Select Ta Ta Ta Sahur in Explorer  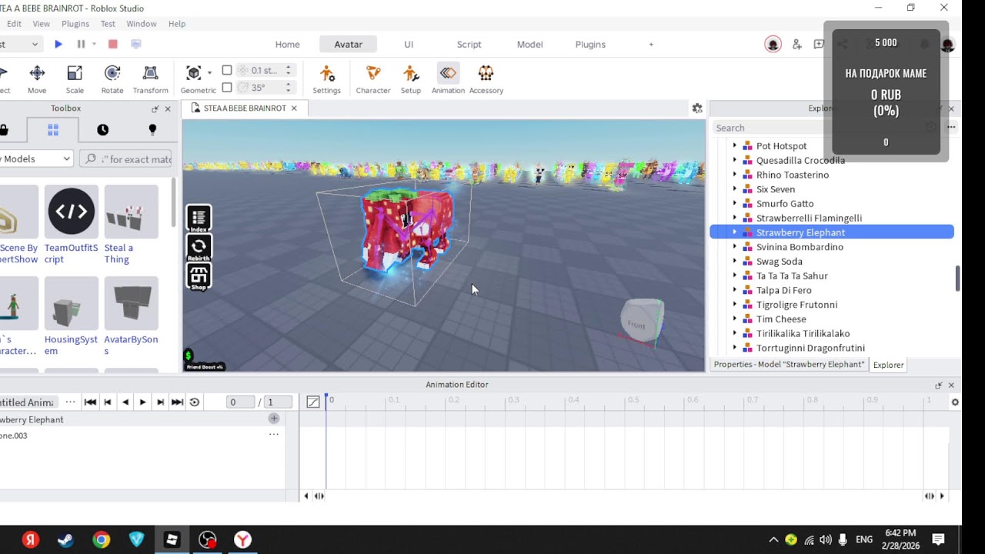point(792,275)
